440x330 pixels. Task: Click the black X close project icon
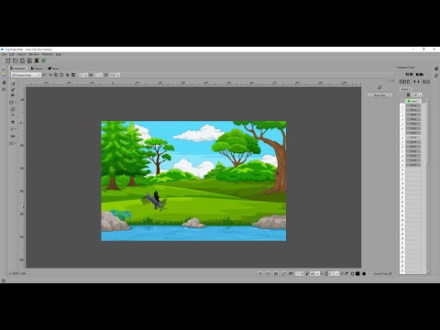(37, 60)
